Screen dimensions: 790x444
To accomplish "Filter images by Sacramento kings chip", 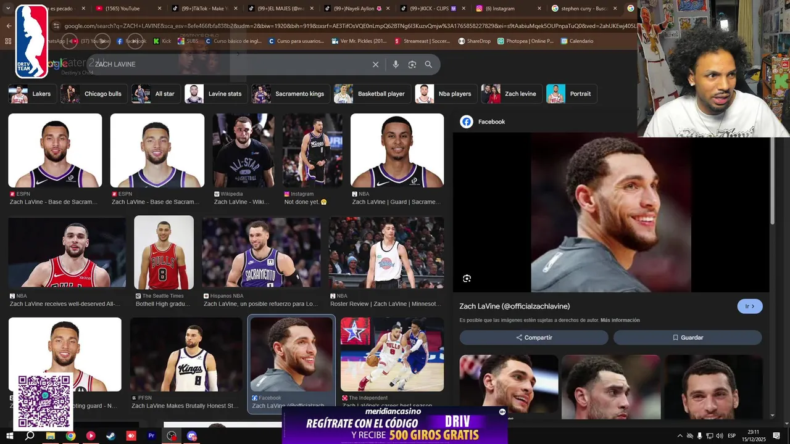I will coord(290,94).
